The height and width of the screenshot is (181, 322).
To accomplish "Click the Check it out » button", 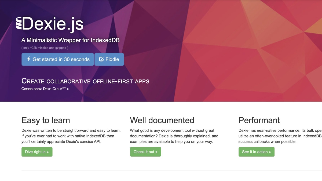I will tap(145, 152).
